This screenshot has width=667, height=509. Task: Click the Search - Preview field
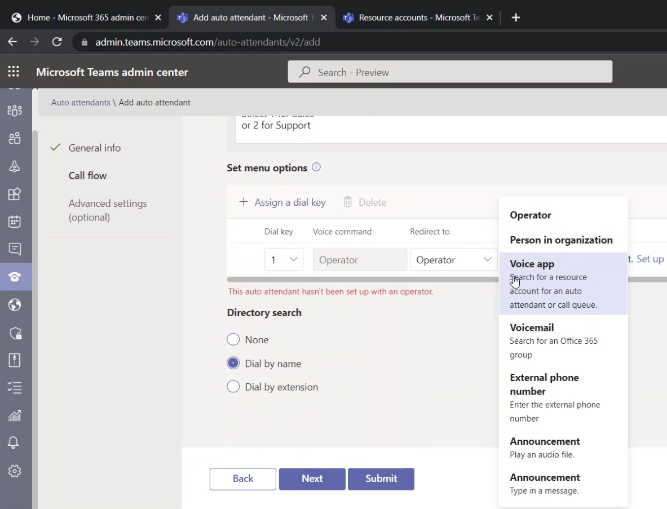[449, 72]
